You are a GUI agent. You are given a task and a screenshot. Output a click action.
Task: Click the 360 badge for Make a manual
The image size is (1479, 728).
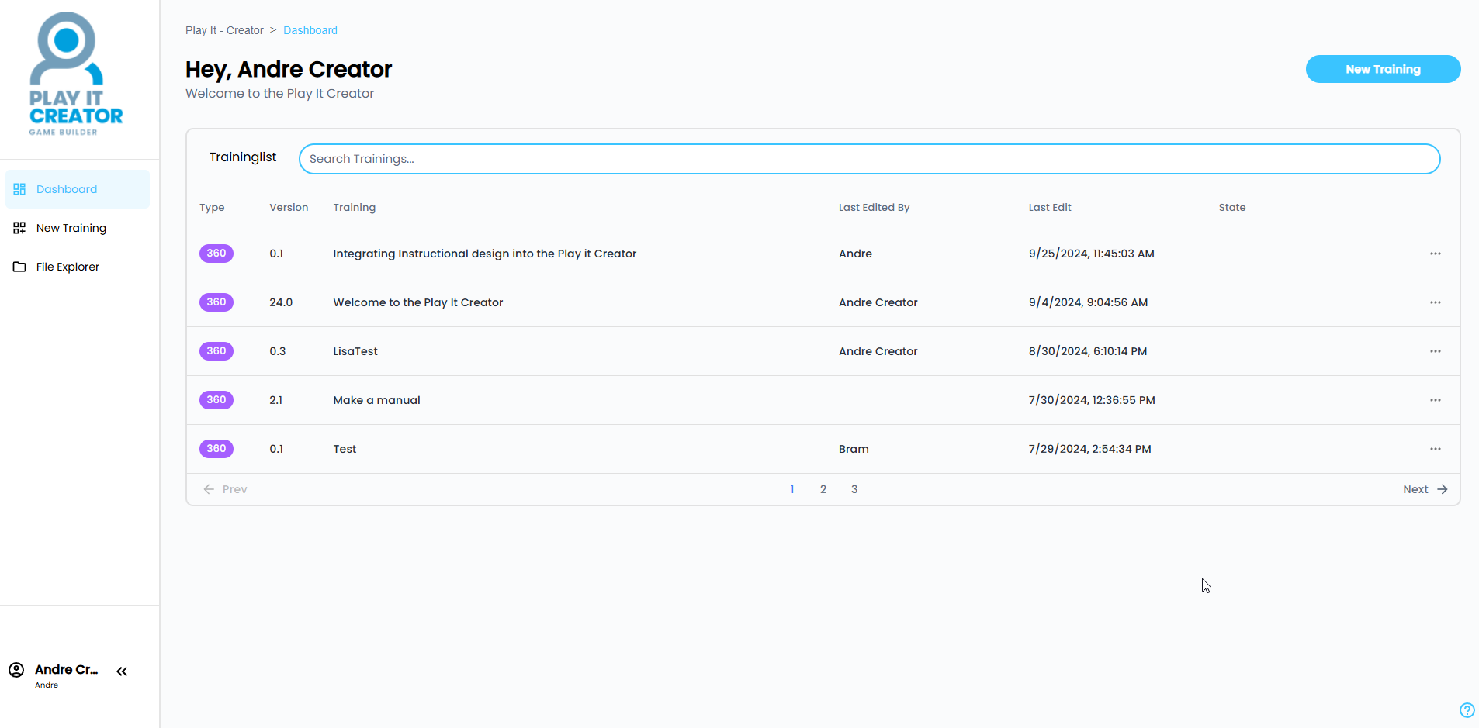pos(216,400)
